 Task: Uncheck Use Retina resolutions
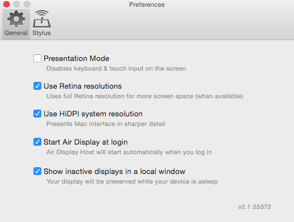[x=37, y=86]
